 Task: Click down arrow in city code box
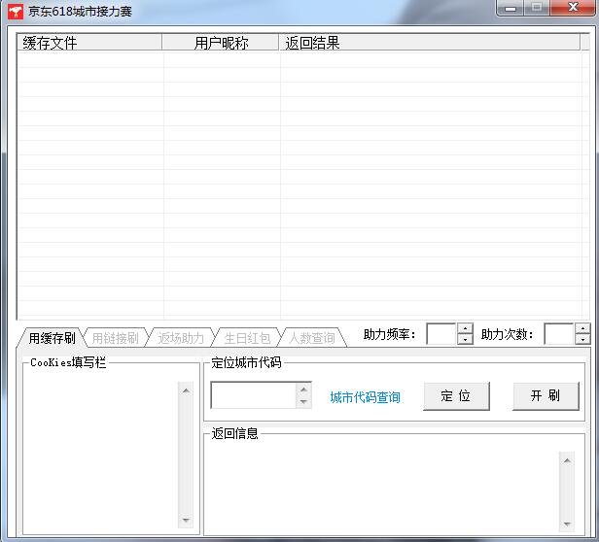pyautogui.click(x=303, y=401)
